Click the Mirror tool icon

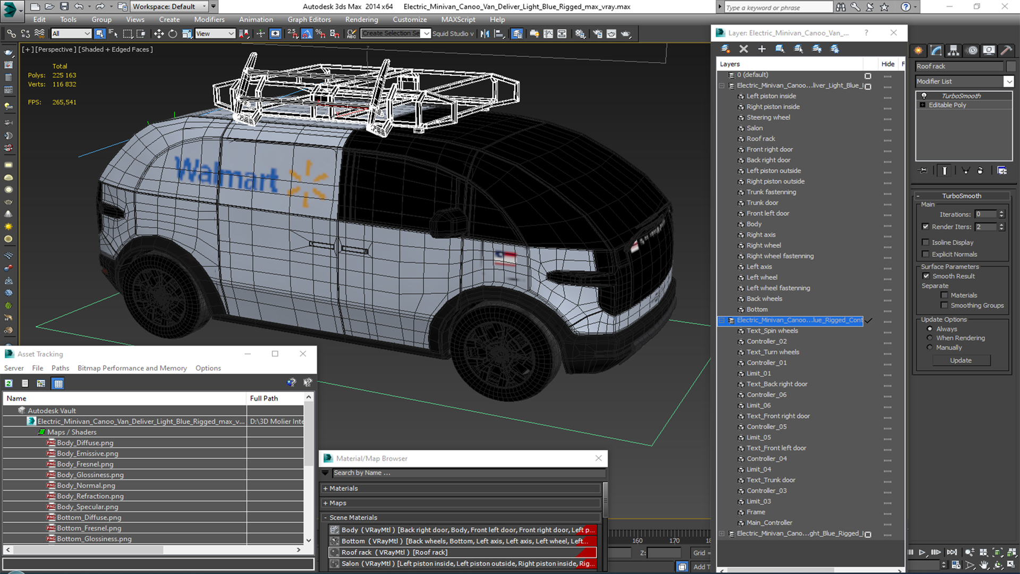click(x=485, y=33)
